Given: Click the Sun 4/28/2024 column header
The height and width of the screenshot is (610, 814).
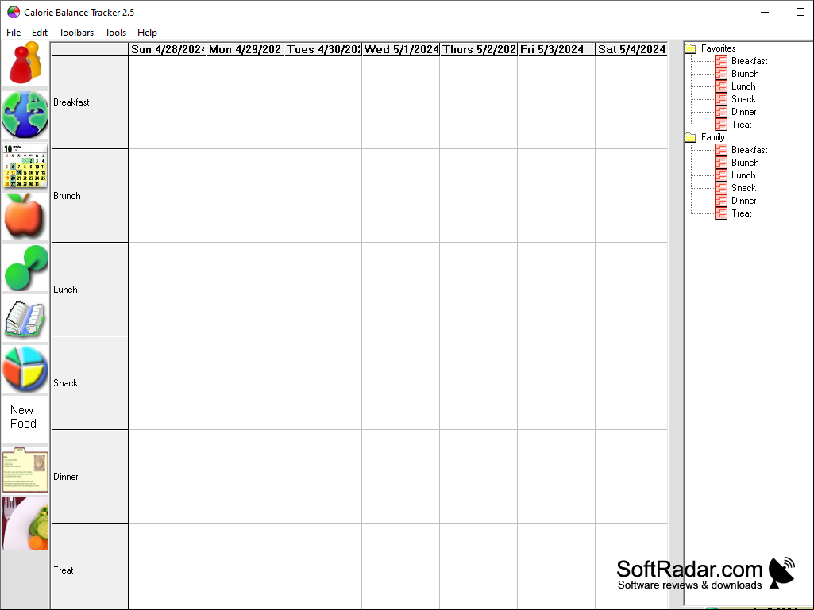Looking at the screenshot, I should [167, 49].
